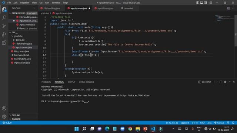Change encoding via UTF-8 status item
The image size is (237, 133).
tap(194, 123)
